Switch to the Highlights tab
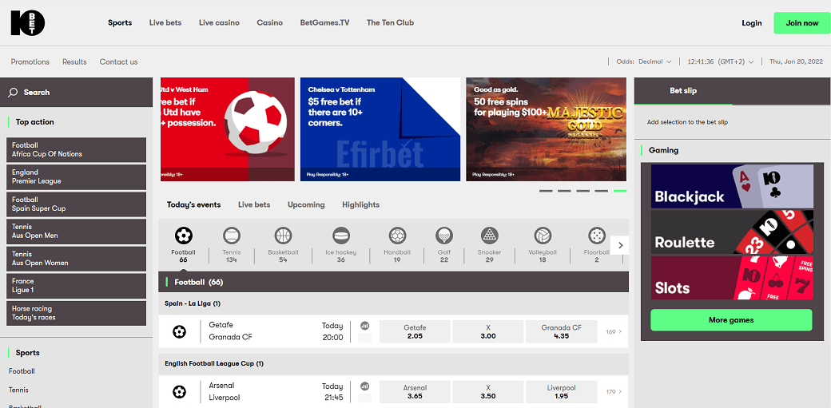 (x=361, y=204)
